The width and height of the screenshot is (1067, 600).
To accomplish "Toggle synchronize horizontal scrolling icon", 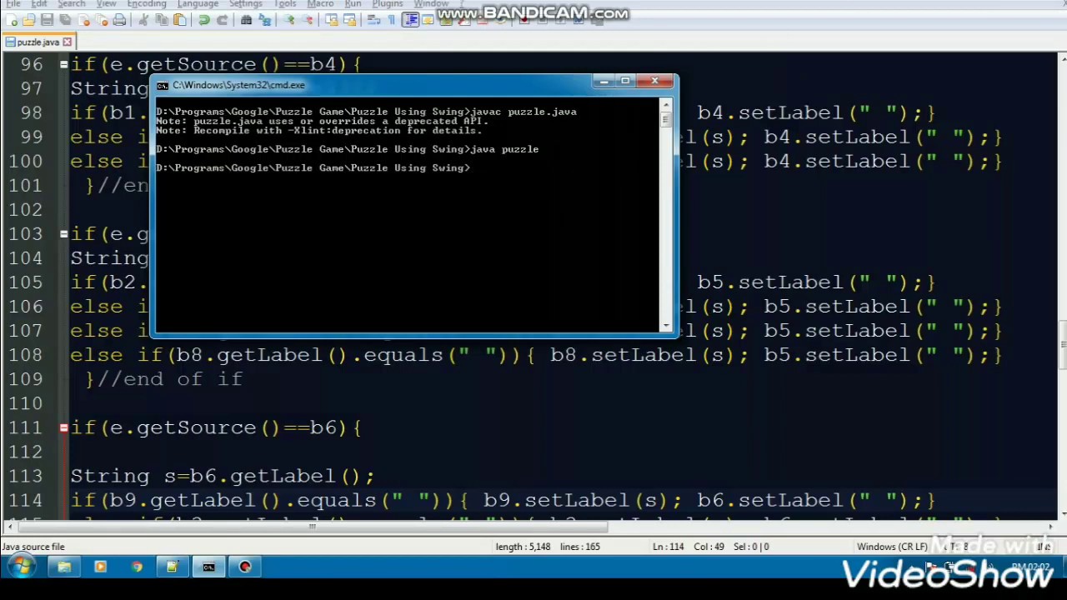I will (349, 19).
